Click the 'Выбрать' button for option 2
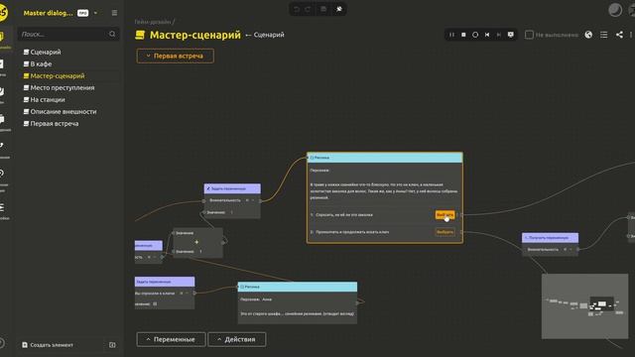The width and height of the screenshot is (635, 357). (444, 232)
